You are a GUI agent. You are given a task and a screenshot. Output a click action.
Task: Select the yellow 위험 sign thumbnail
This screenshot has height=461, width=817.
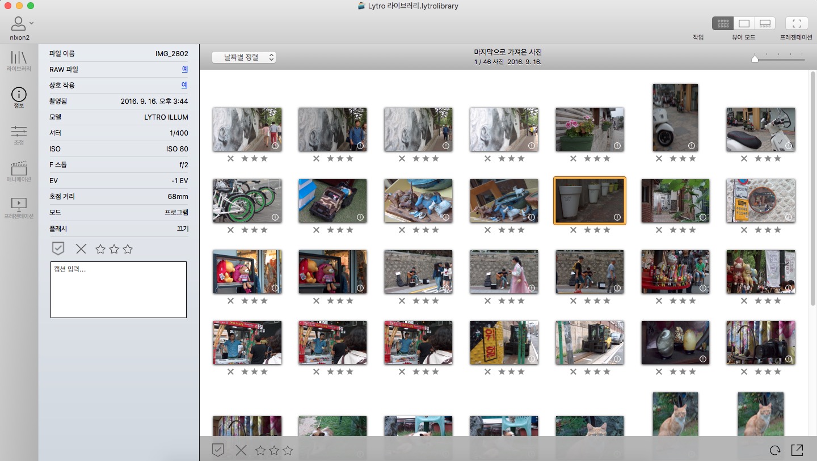(x=504, y=342)
